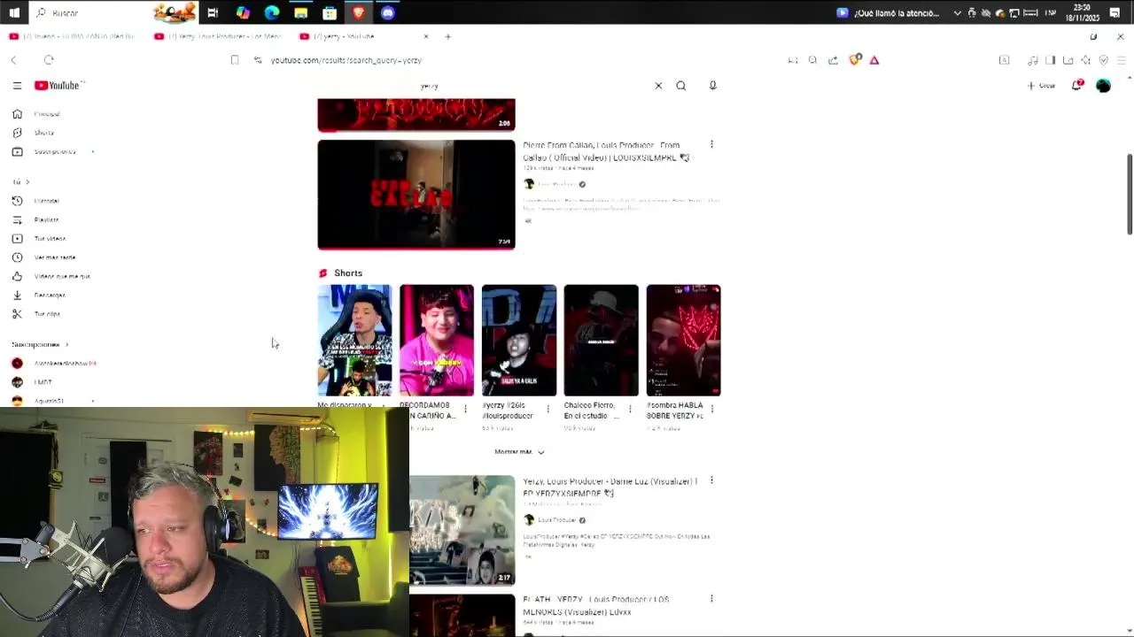Viewport: 1134px width, 637px height.
Task: Open the 'sombra HABLA SOBRE YERZY' short
Action: tap(683, 341)
